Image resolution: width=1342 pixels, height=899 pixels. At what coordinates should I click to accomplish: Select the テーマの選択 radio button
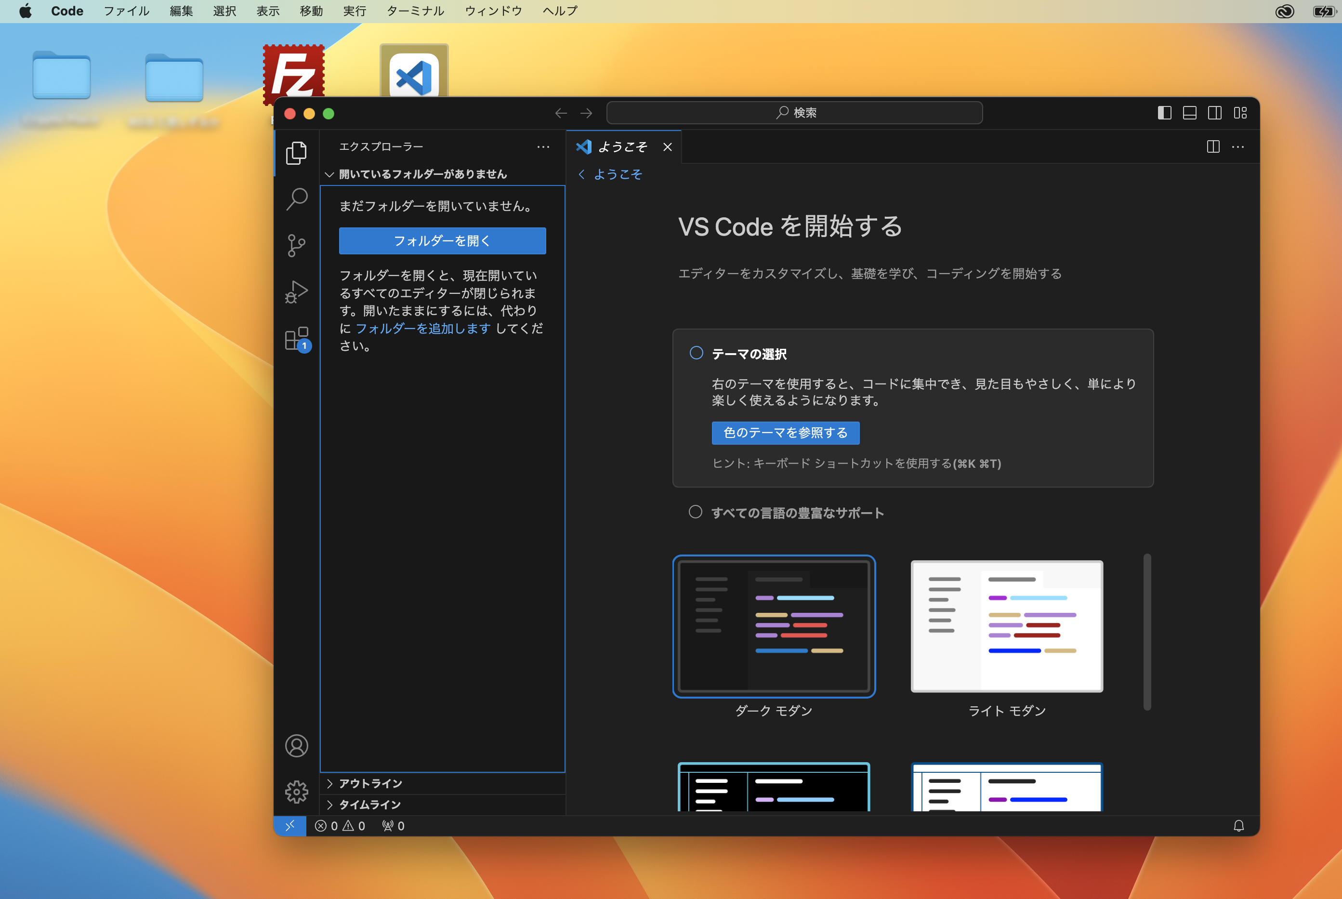pos(696,353)
